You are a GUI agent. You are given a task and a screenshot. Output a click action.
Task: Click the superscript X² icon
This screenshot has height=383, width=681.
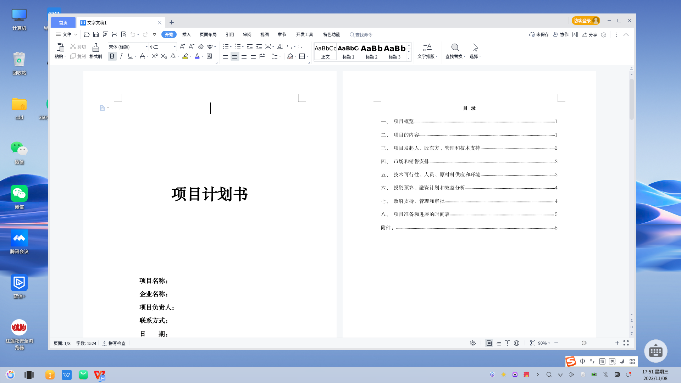tap(154, 56)
